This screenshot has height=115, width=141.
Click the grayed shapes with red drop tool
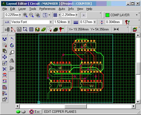[5, 45]
